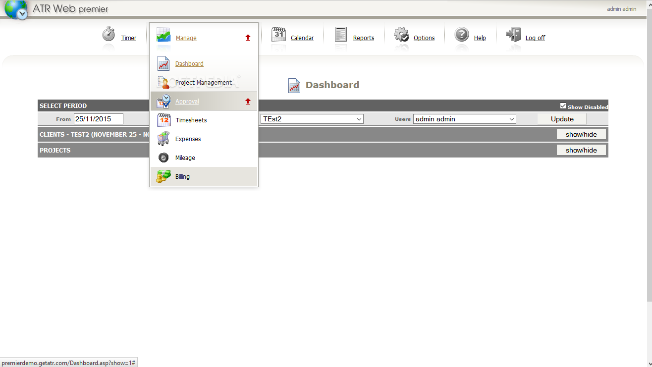Click the Timesheets calendar icon
Viewport: 652px width, 367px height.
tap(164, 120)
